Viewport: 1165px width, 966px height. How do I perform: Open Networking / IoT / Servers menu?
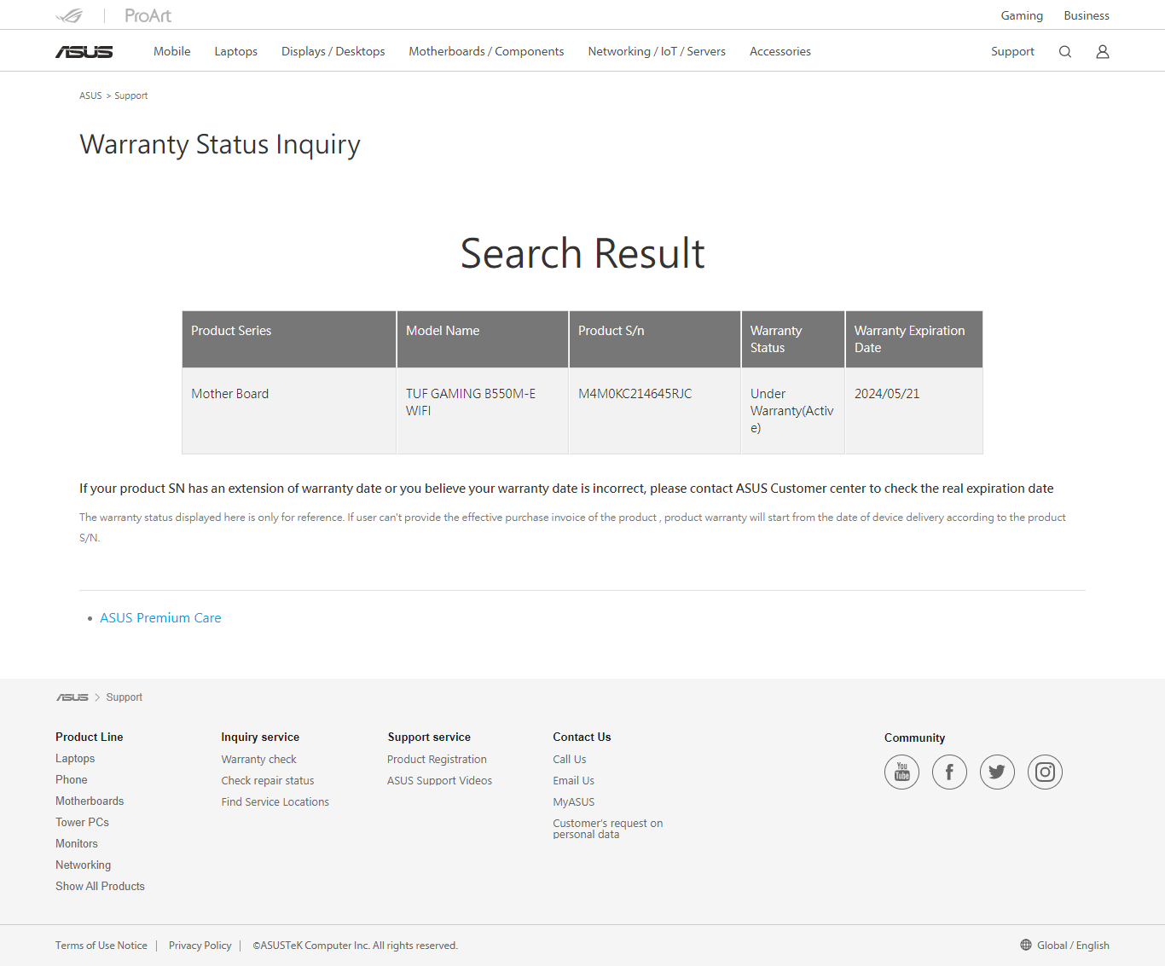(657, 51)
